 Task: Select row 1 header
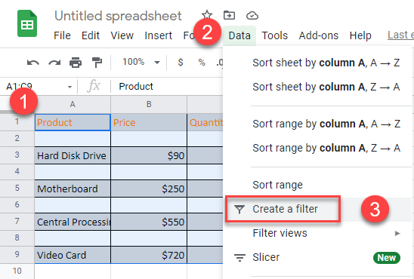(x=17, y=121)
